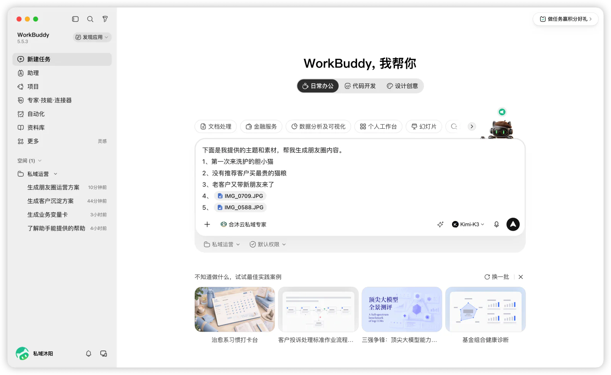This screenshot has width=611, height=375.
Task: Open 客户投诉处理标准作业流程 thumbnail
Action: pyautogui.click(x=318, y=309)
